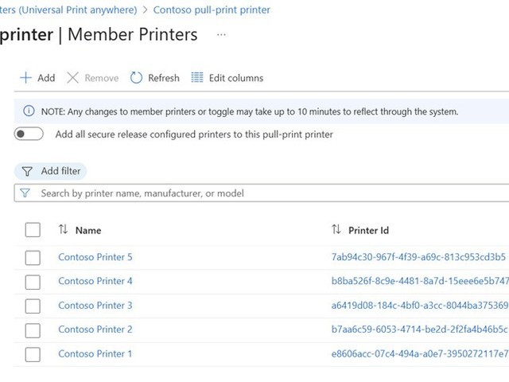Tick the select-all checkbox in header

pyautogui.click(x=33, y=230)
